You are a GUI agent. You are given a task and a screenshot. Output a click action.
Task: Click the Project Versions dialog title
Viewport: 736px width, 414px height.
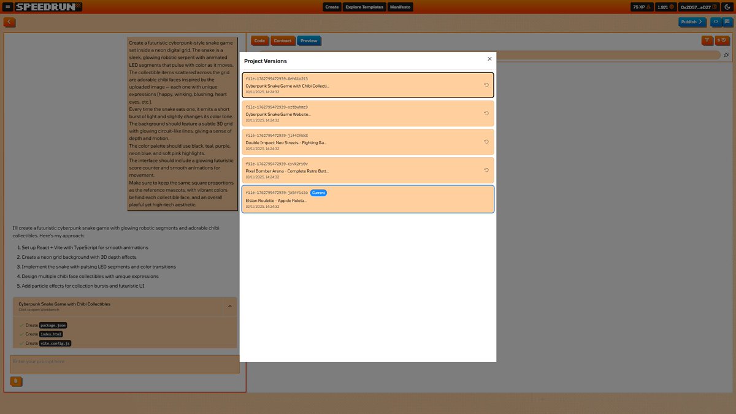point(266,61)
